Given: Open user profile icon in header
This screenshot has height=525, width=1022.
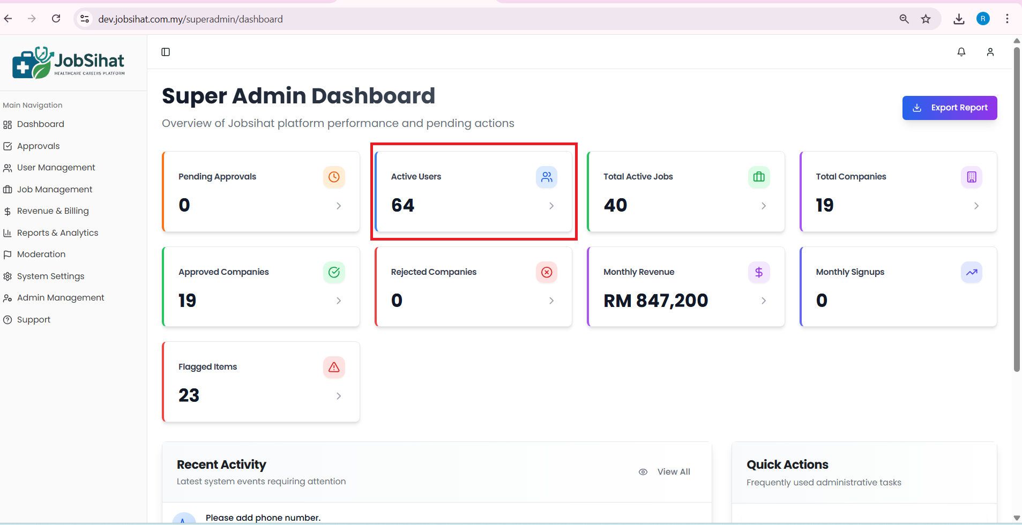Looking at the screenshot, I should (x=990, y=52).
